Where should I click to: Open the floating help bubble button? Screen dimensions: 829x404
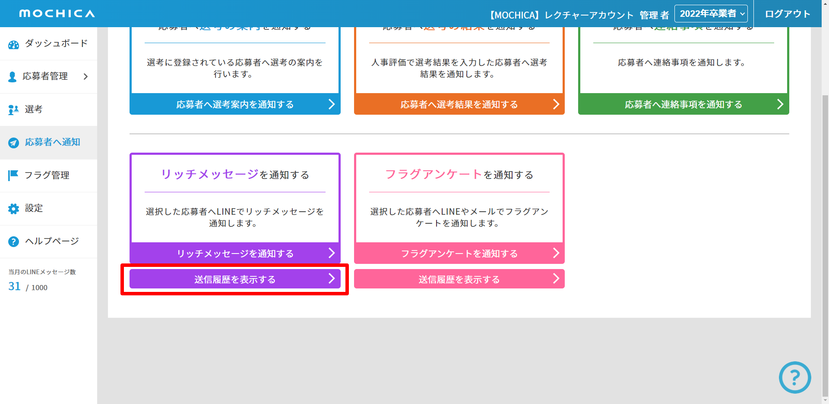point(794,377)
